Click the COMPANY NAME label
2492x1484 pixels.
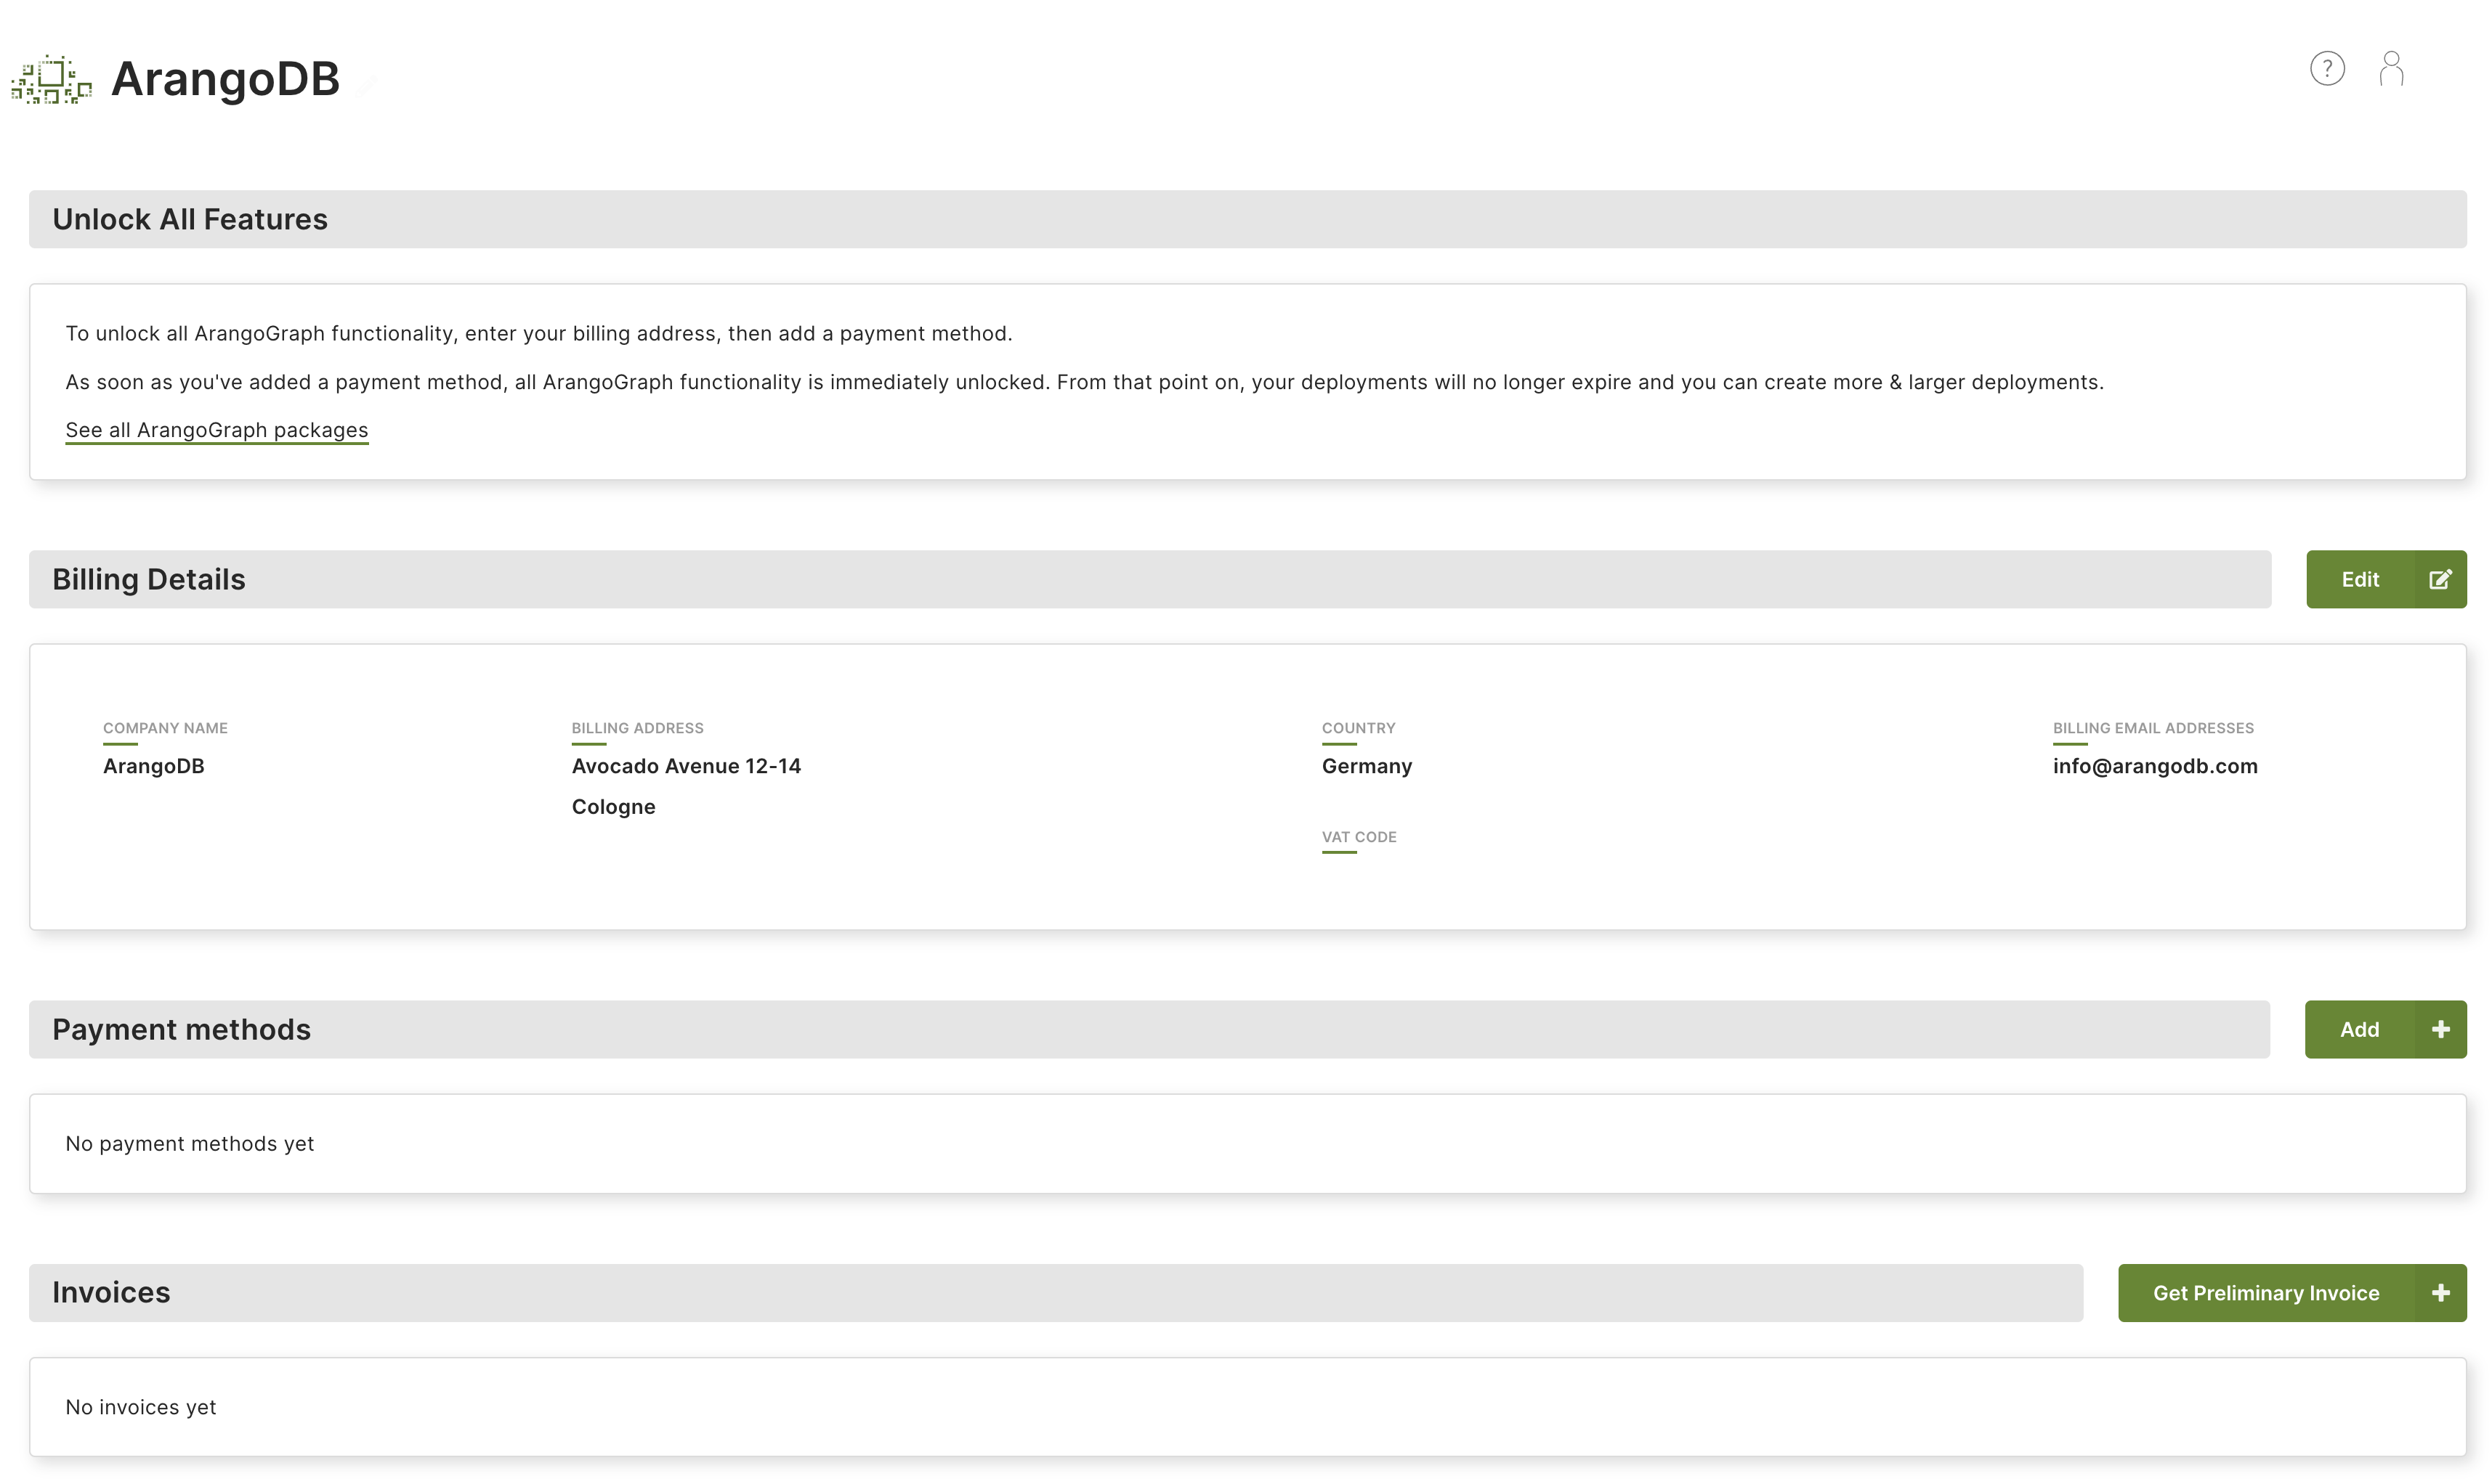[x=165, y=728]
